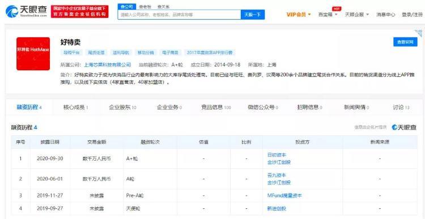Click date cell 2020-09-30
The image size is (425, 219).
coord(50,158)
